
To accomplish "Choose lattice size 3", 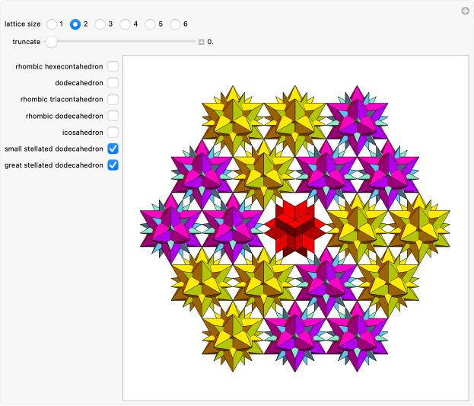I will click(100, 24).
